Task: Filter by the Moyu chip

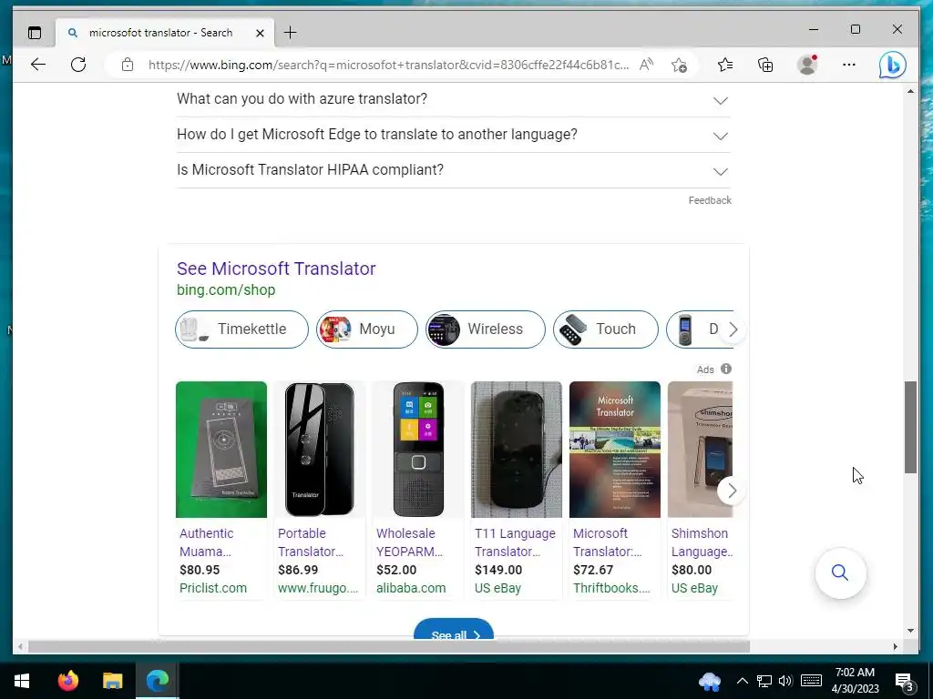Action: (x=366, y=329)
